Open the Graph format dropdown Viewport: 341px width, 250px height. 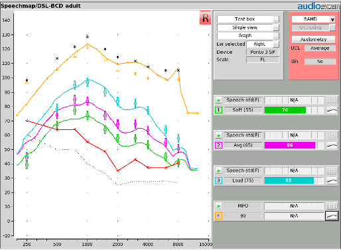[248, 36]
